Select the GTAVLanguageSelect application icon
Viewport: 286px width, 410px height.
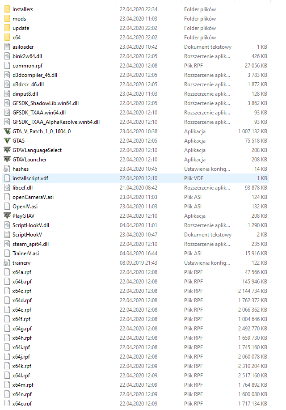point(7,150)
